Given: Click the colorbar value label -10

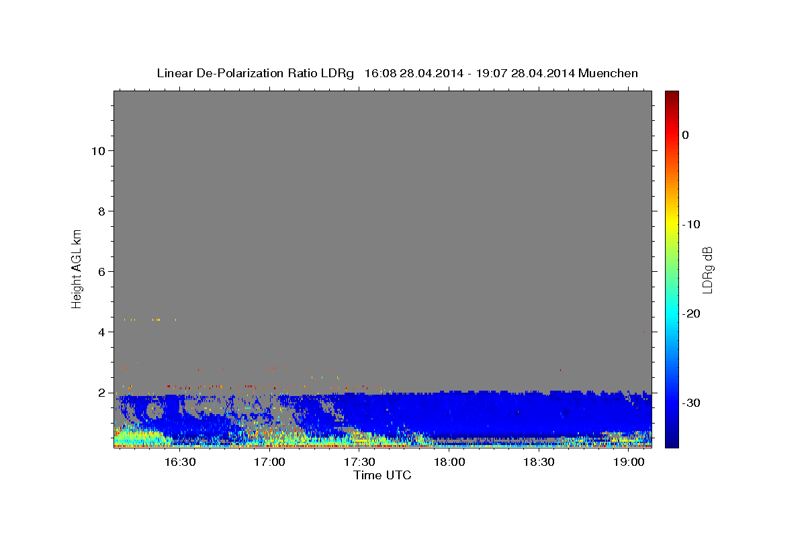Looking at the screenshot, I should [x=692, y=224].
